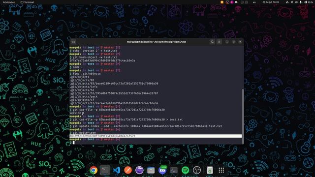Click the '.git/objects/info' output line

[83, 87]
